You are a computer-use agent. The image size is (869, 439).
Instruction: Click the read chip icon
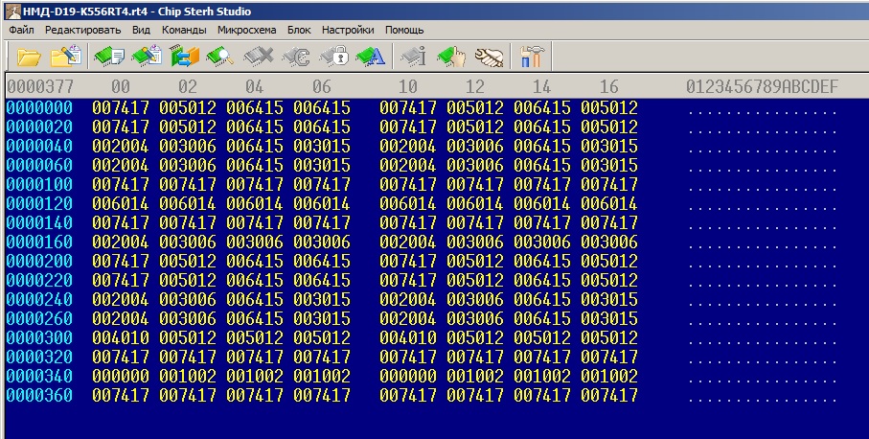(109, 57)
